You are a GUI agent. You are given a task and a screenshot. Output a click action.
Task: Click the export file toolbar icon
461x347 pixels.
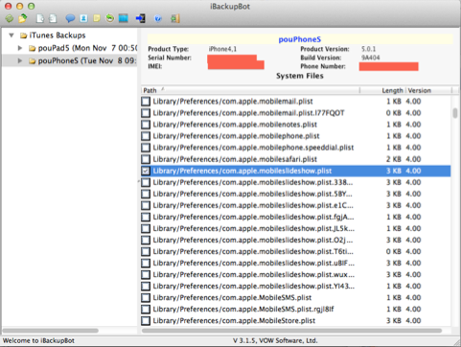(x=40, y=18)
